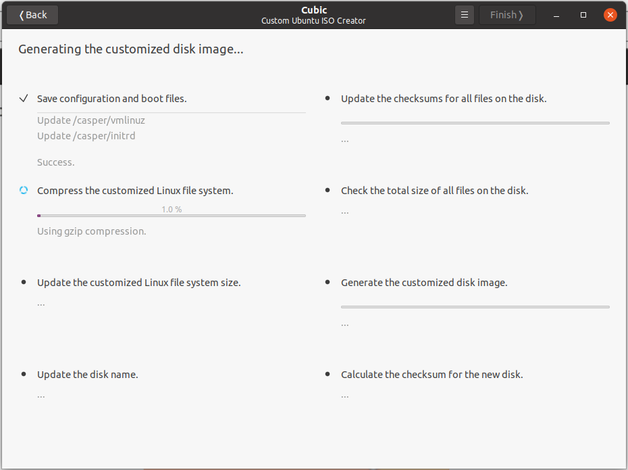Click the progress bar under Generate the customized disk image
Viewport: 628px width, 470px height.
click(x=475, y=307)
